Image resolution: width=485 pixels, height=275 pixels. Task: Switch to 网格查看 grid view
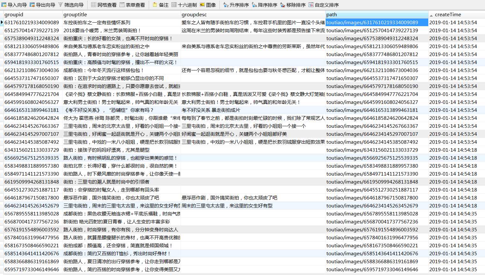pyautogui.click(x=104, y=5)
